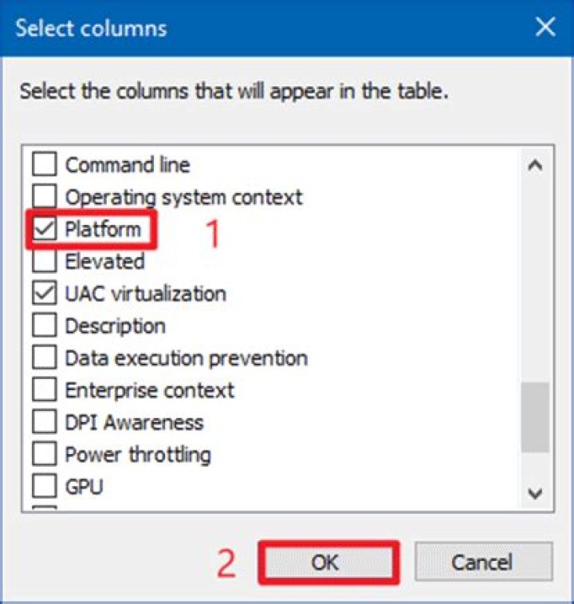This screenshot has width=574, height=604.
Task: Close the Select columns dialog
Action: (545, 28)
